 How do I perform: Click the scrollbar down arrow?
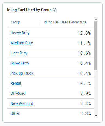(96, 116)
